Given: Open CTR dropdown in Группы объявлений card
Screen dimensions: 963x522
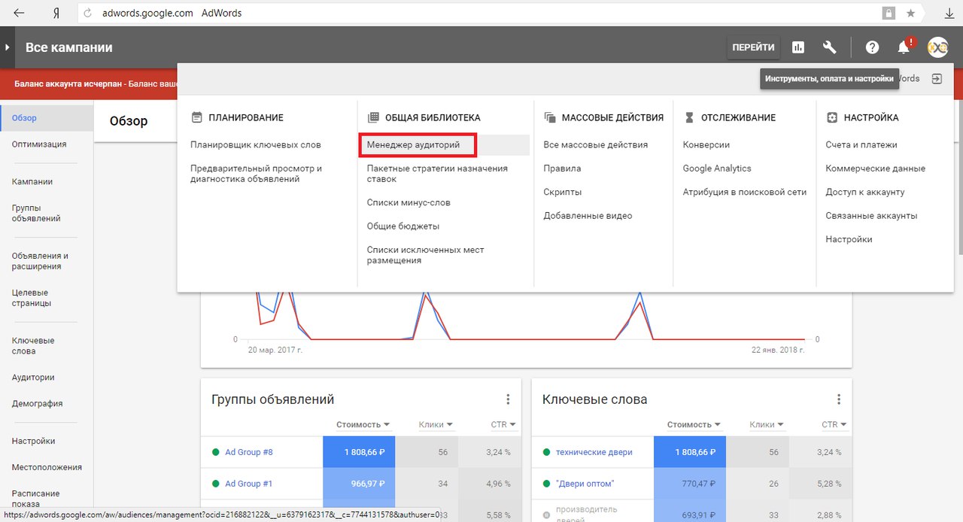Looking at the screenshot, I should 503,425.
